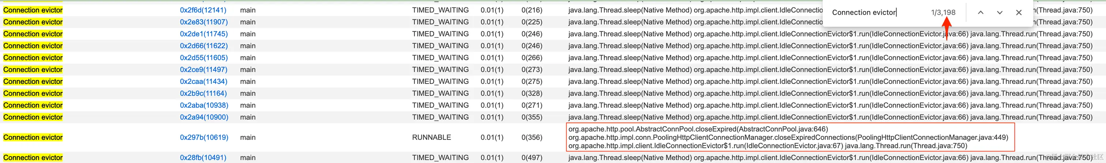Open thread ID link 0x2d55(11605)

coord(203,58)
